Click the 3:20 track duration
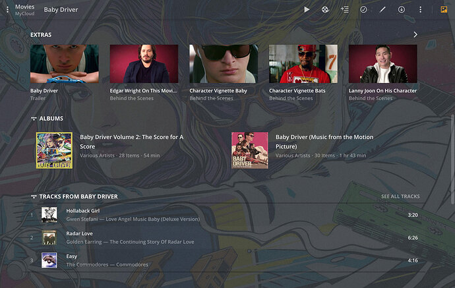This screenshot has height=288, width=455. pos(413,215)
